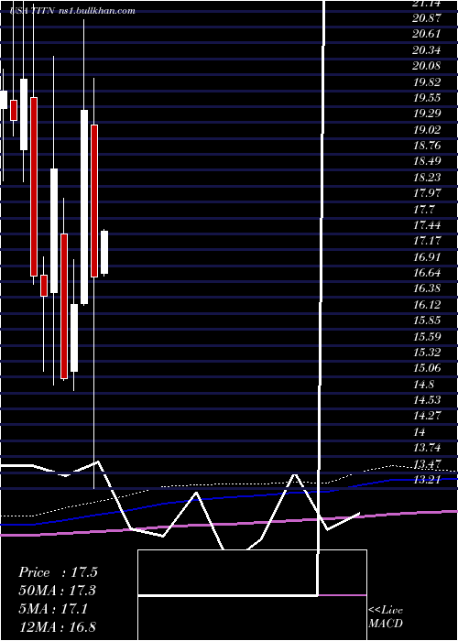Select the last white candlestick near 17.17
The image size is (458, 641).
click(x=104, y=252)
